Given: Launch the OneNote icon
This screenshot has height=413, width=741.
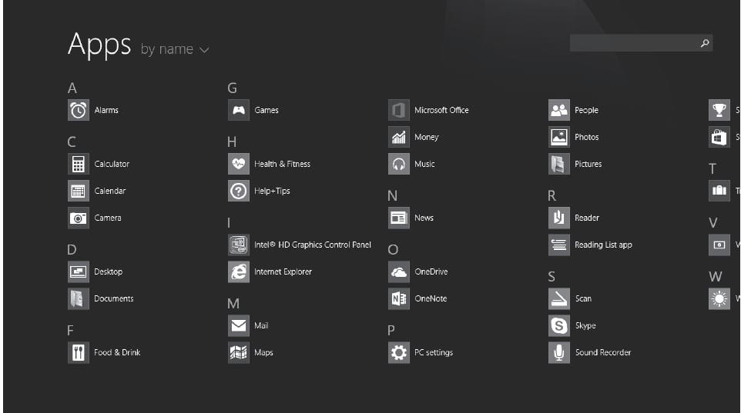Looking at the screenshot, I should point(399,298).
